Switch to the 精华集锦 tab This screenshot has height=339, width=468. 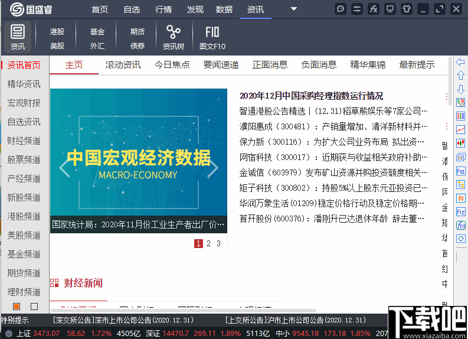(x=368, y=65)
